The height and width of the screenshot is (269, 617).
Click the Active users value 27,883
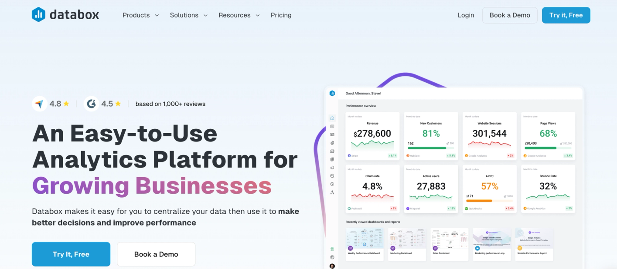coord(431,186)
